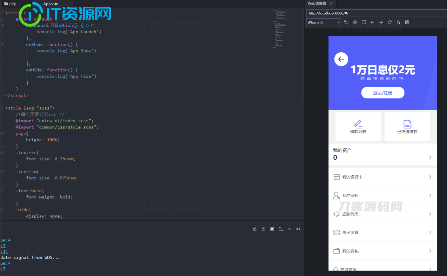Switch to the Web浏览器 tab
This screenshot has width=447, height=276.
pos(317,3)
